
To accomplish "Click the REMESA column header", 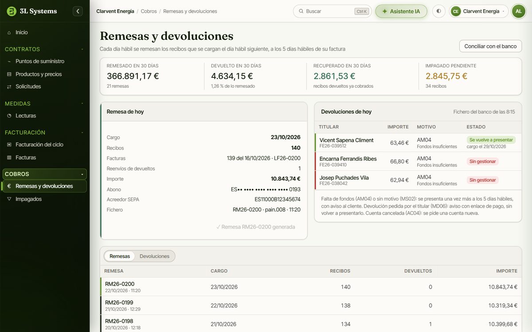I will tap(114, 271).
